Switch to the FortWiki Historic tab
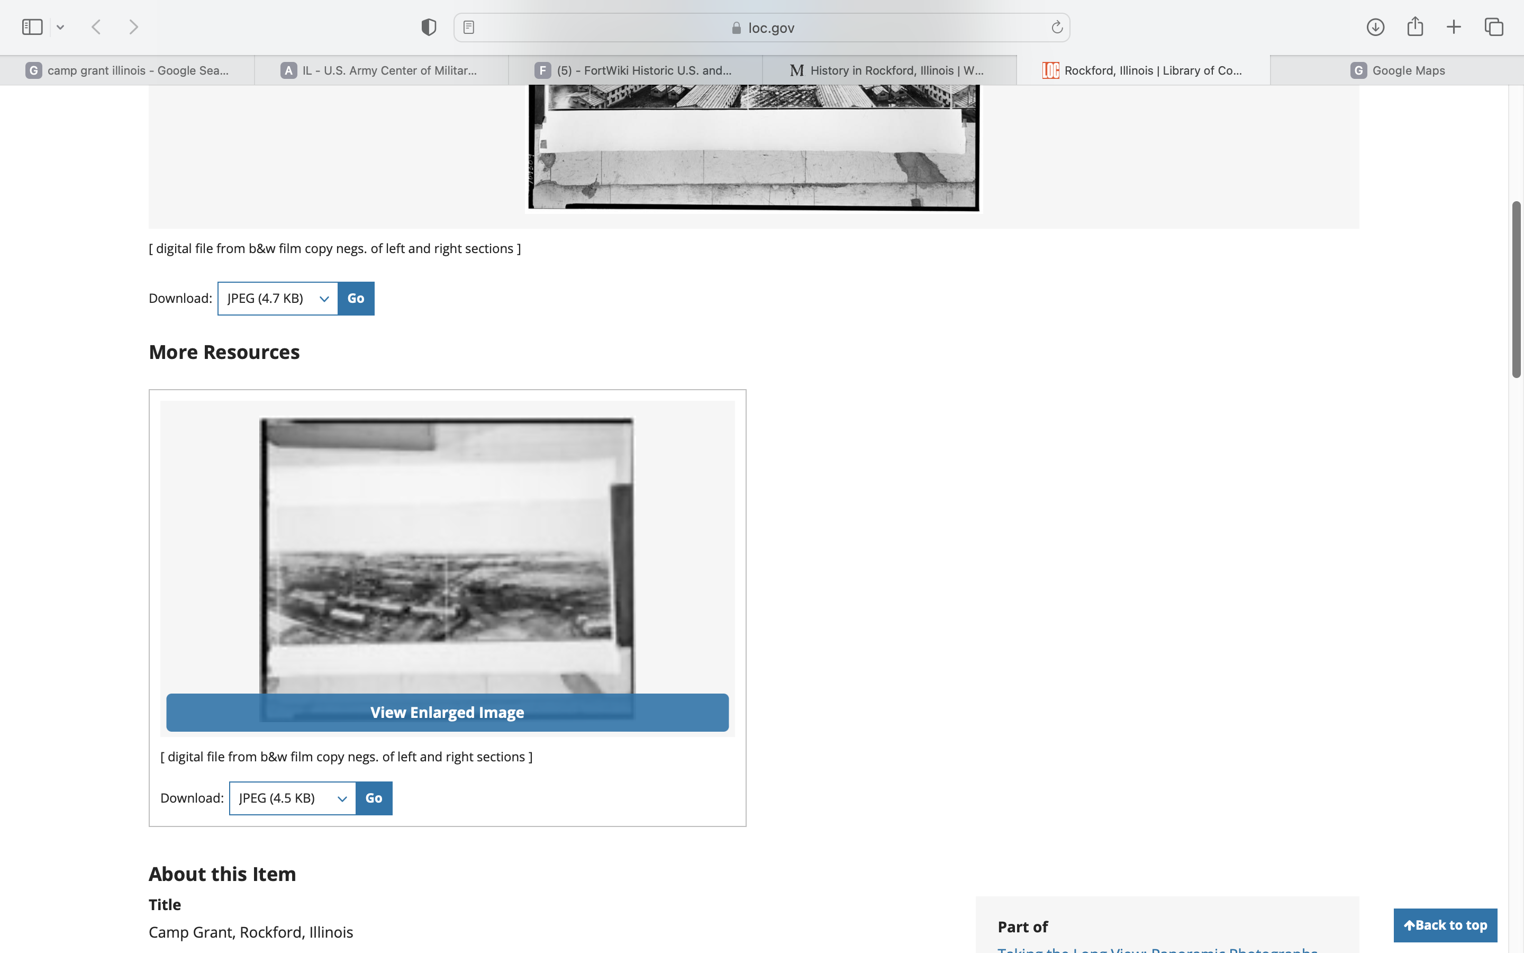This screenshot has height=953, width=1524. [635, 70]
